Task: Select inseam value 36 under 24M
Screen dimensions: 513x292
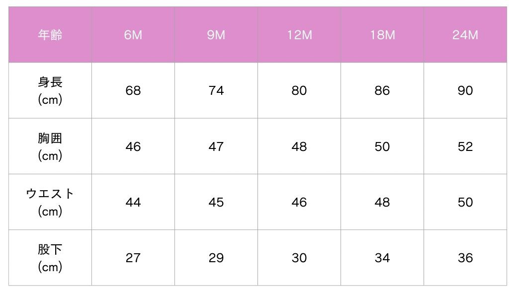Action: coord(465,258)
